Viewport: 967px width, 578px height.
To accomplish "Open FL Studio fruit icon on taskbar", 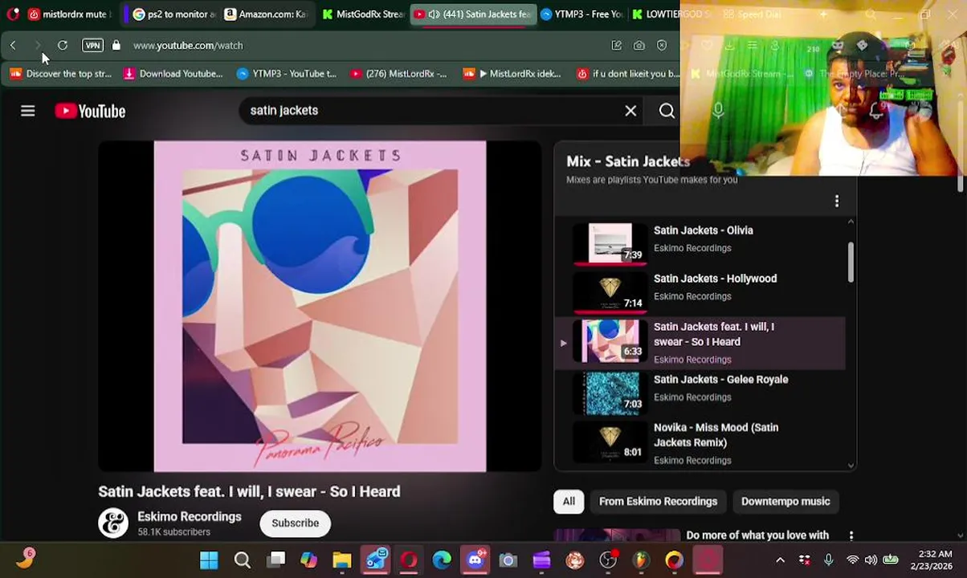I will click(640, 560).
